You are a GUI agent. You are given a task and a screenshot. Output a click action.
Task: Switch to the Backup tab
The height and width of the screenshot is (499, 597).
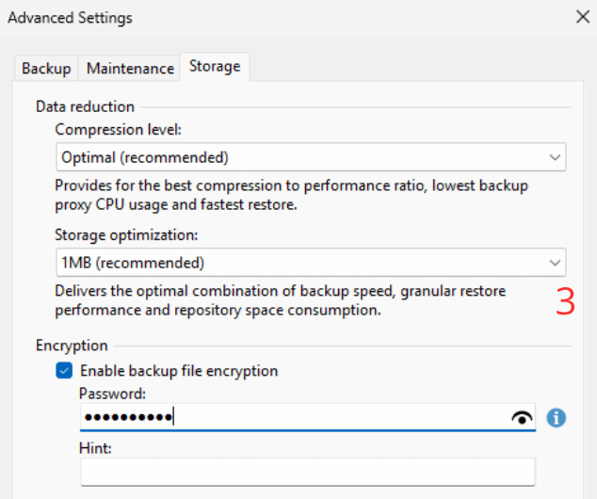(46, 69)
